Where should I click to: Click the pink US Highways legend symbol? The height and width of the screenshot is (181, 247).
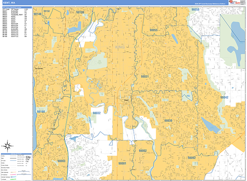(13, 174)
